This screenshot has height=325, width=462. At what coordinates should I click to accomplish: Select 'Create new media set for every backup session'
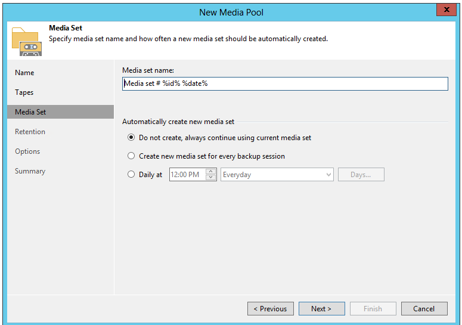[131, 156]
